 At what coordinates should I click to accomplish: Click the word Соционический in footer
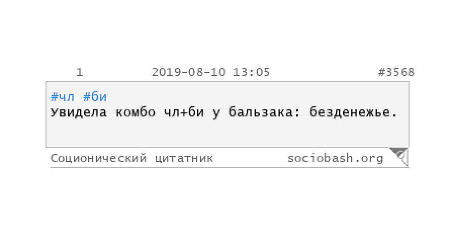pos(99,158)
